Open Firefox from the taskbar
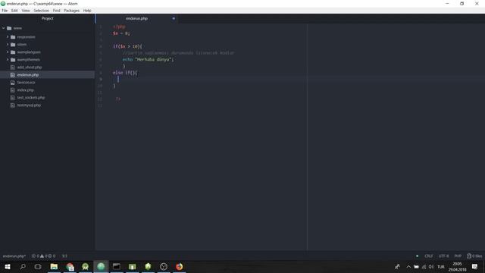Image resolution: width=485 pixels, height=273 pixels. (x=179, y=266)
